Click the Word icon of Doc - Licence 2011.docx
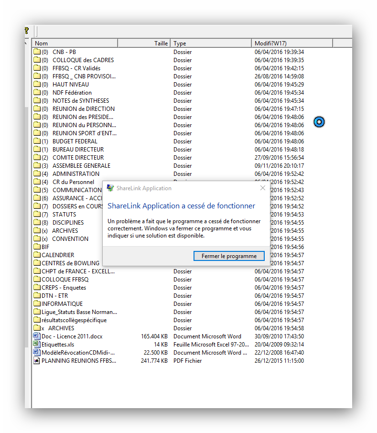This screenshot has width=377, height=433. (x=37, y=336)
